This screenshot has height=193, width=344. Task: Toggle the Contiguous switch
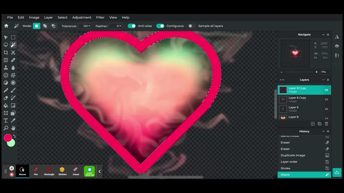(x=160, y=26)
